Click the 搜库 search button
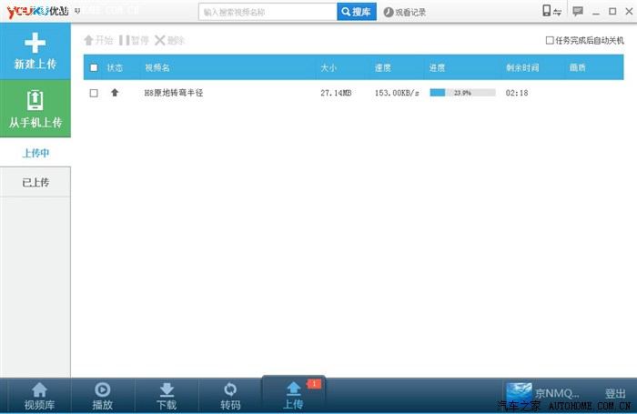The height and width of the screenshot is (414, 637). tap(357, 12)
